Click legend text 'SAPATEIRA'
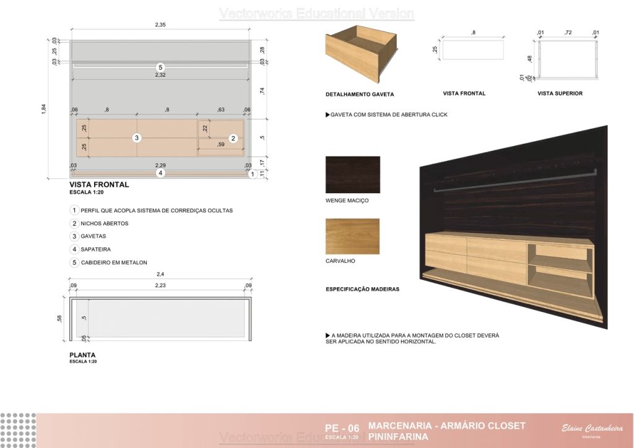634x448 pixels. [x=96, y=249]
